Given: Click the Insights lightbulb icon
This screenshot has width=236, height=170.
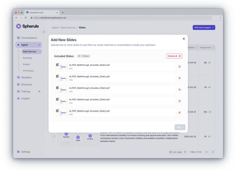Looking at the screenshot, I should tap(18, 98).
